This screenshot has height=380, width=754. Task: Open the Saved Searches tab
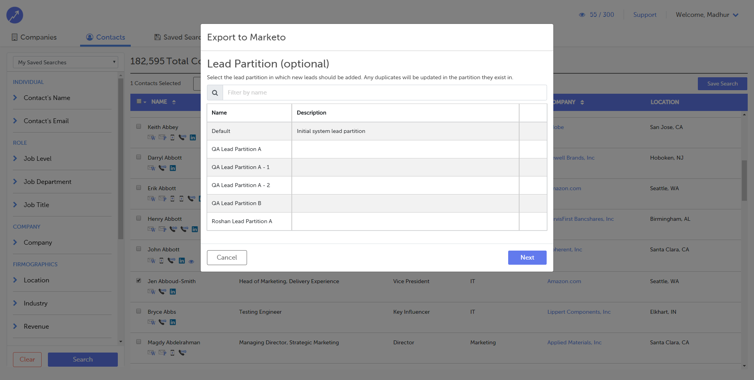pos(178,37)
